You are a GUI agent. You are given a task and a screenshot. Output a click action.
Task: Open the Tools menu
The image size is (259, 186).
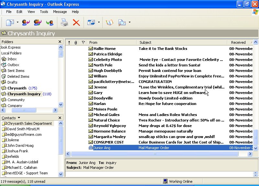(x=44, y=12)
